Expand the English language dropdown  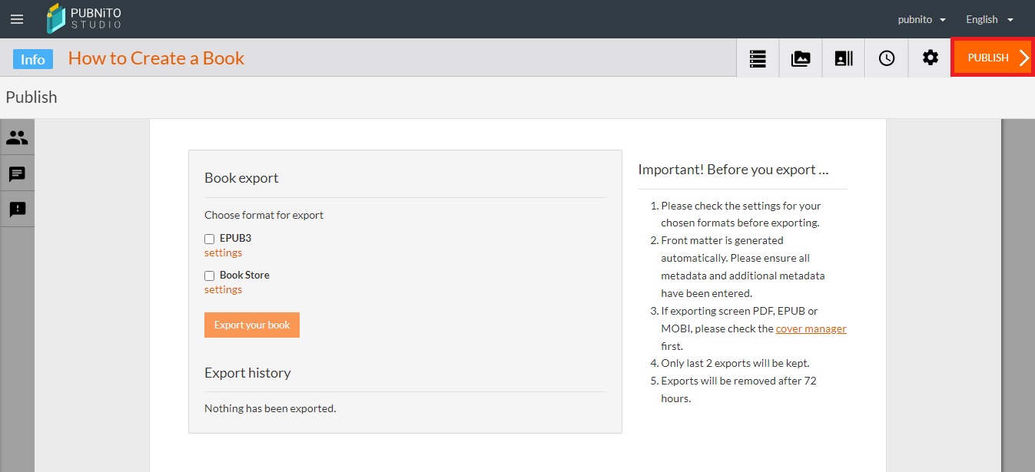coord(990,19)
